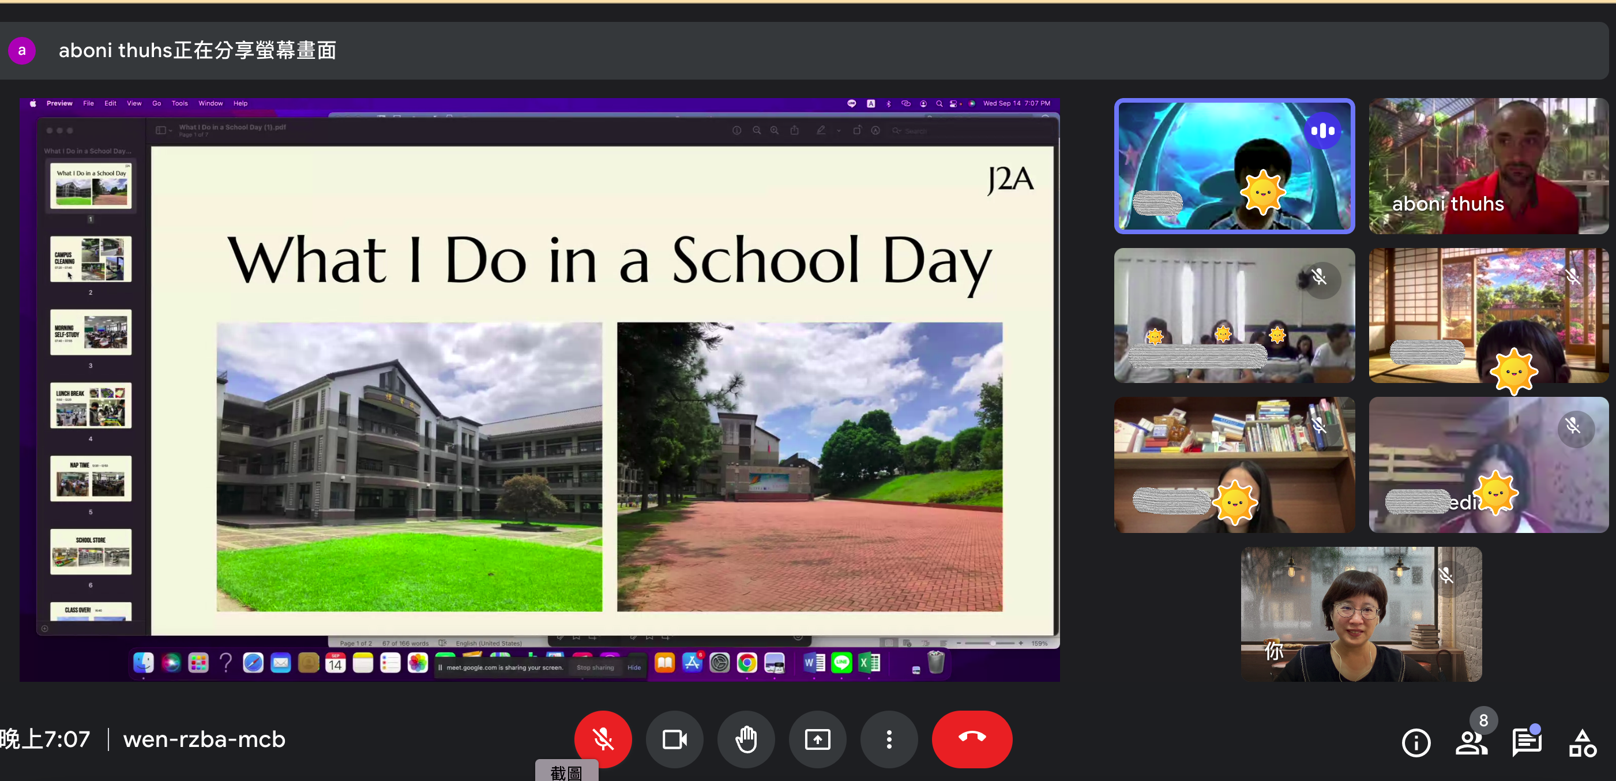Select the CAMPUS CLEANING slide thumbnail
This screenshot has height=781, width=1616.
(x=91, y=258)
